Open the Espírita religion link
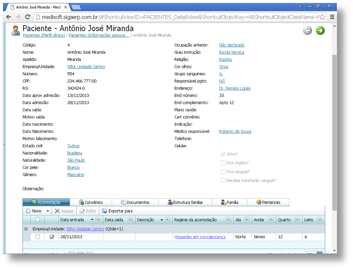This screenshot has width=353, height=270. click(225, 59)
